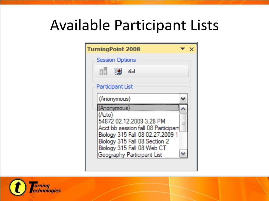Viewport: 269px width, 201px height.
Task: Select Biology 315 Fall 08 Section 2
Action: 138,141
